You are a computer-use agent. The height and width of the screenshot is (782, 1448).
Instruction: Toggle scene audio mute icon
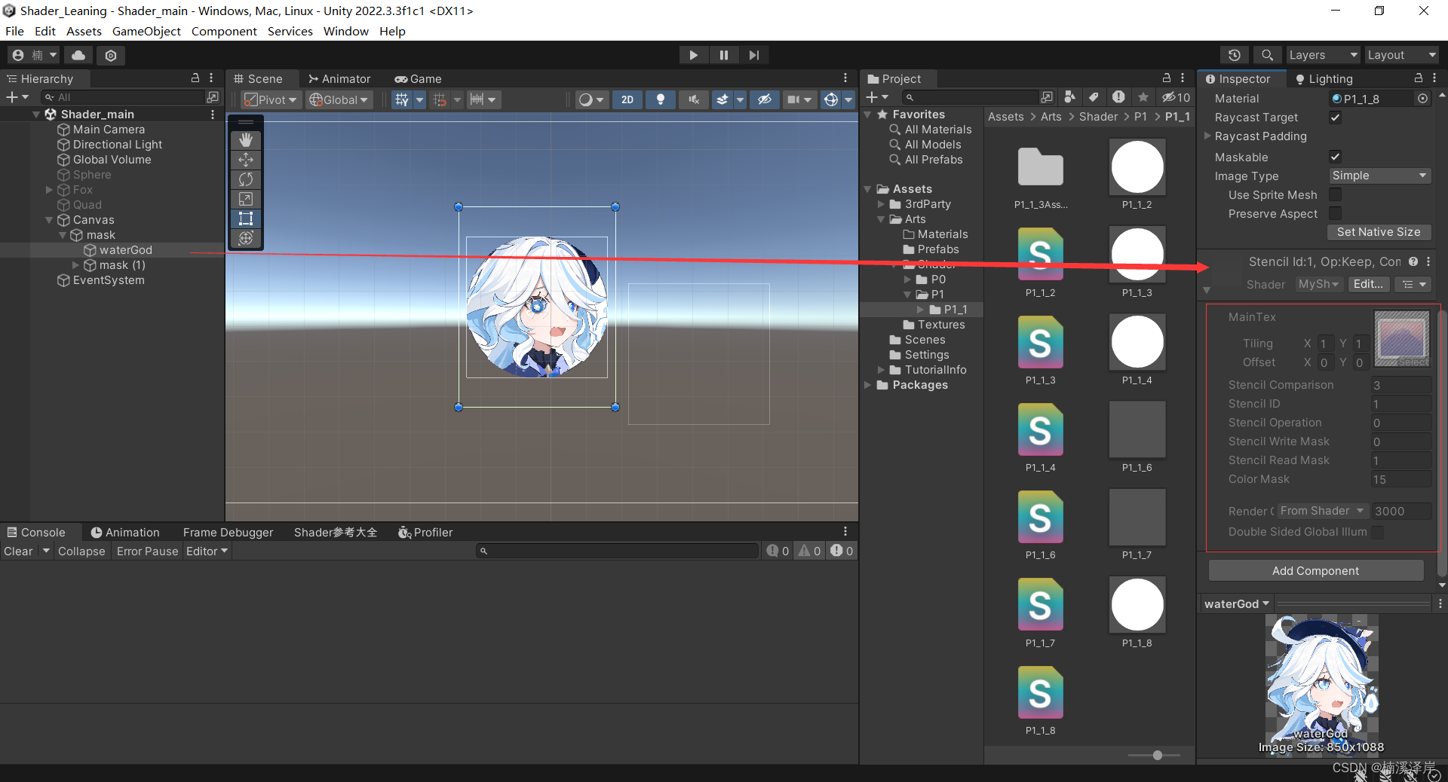tap(694, 99)
